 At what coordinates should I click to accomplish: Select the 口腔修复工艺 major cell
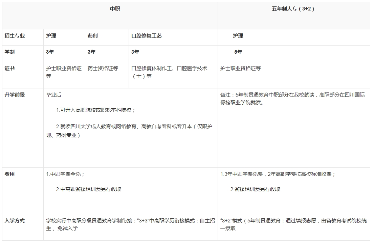146,36
